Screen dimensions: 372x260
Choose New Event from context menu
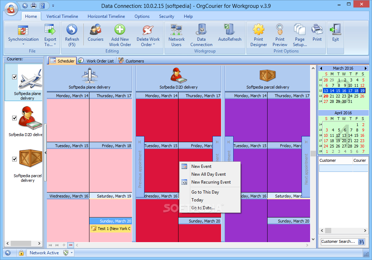point(210,166)
